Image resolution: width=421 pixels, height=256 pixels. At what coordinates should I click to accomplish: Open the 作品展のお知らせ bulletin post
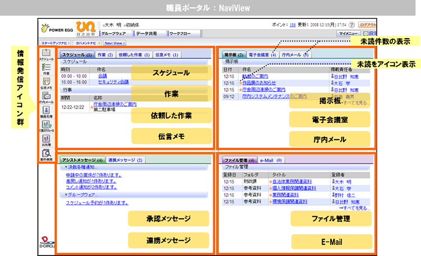pos(259,83)
